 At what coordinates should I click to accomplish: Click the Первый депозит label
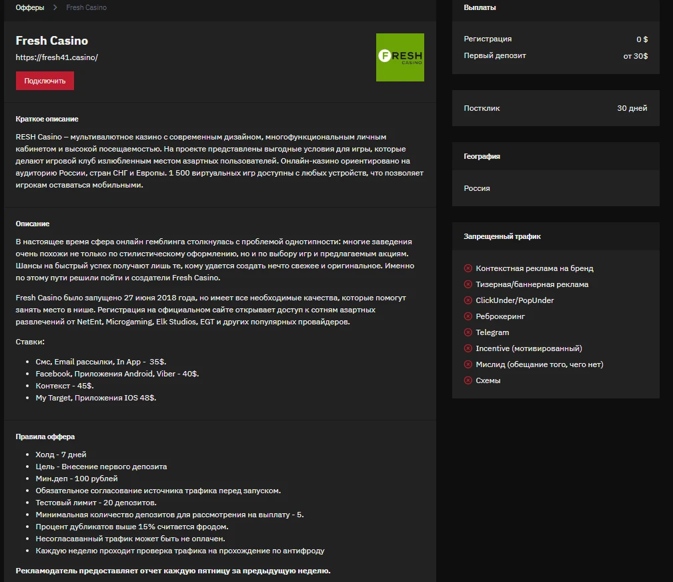[494, 55]
